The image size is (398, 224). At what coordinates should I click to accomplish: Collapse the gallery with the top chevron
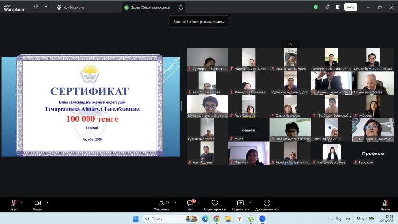click(290, 44)
